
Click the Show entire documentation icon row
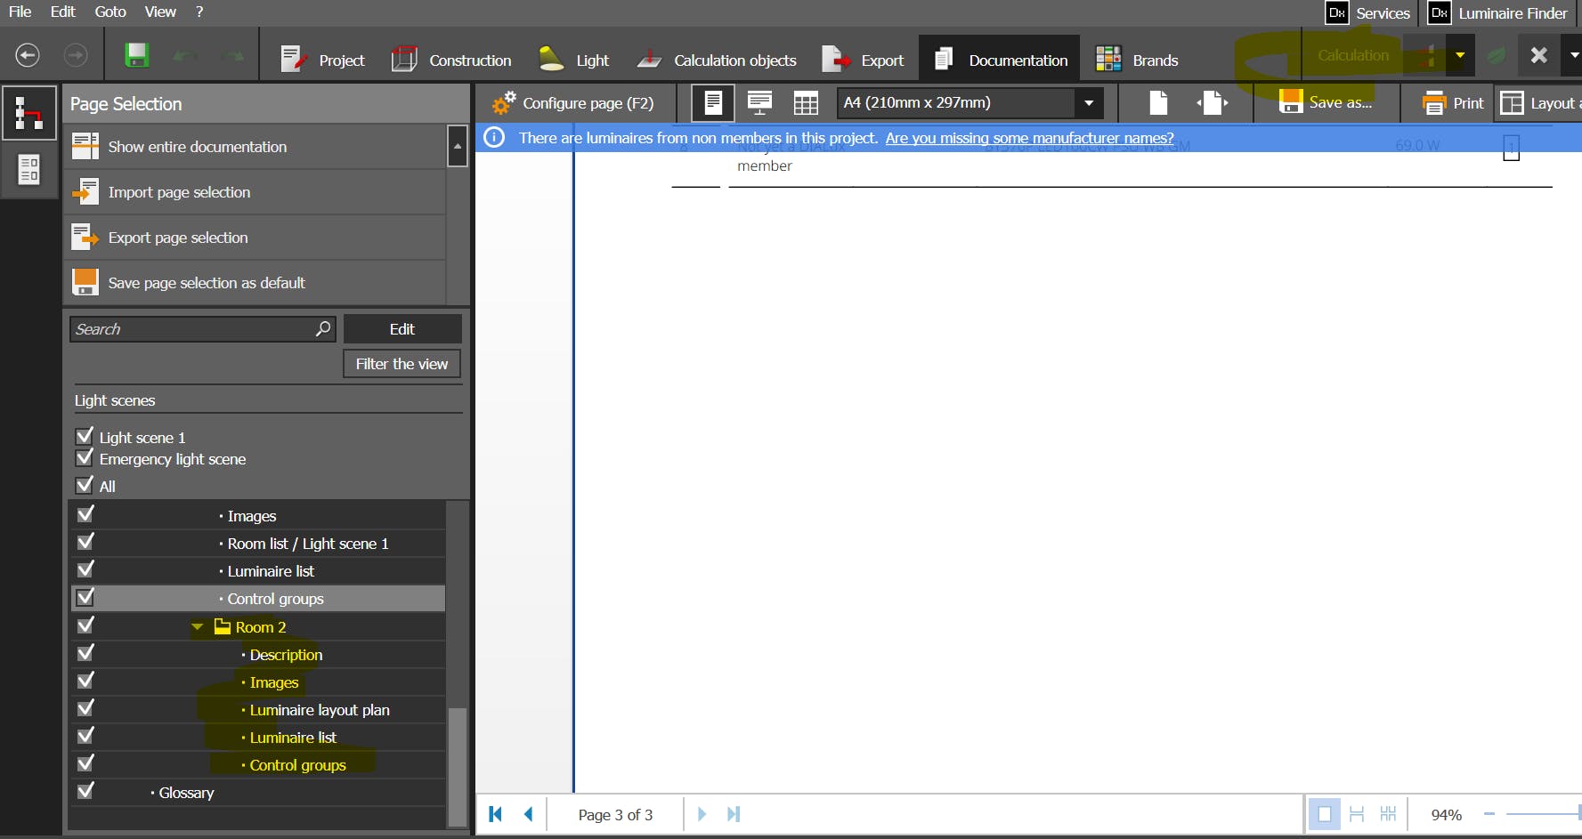(256, 147)
